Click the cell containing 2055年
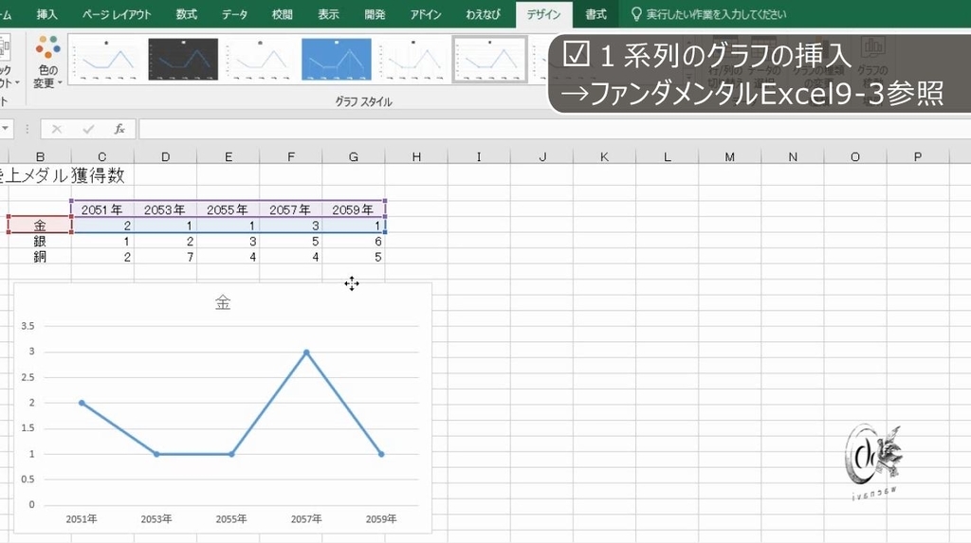 click(229, 209)
